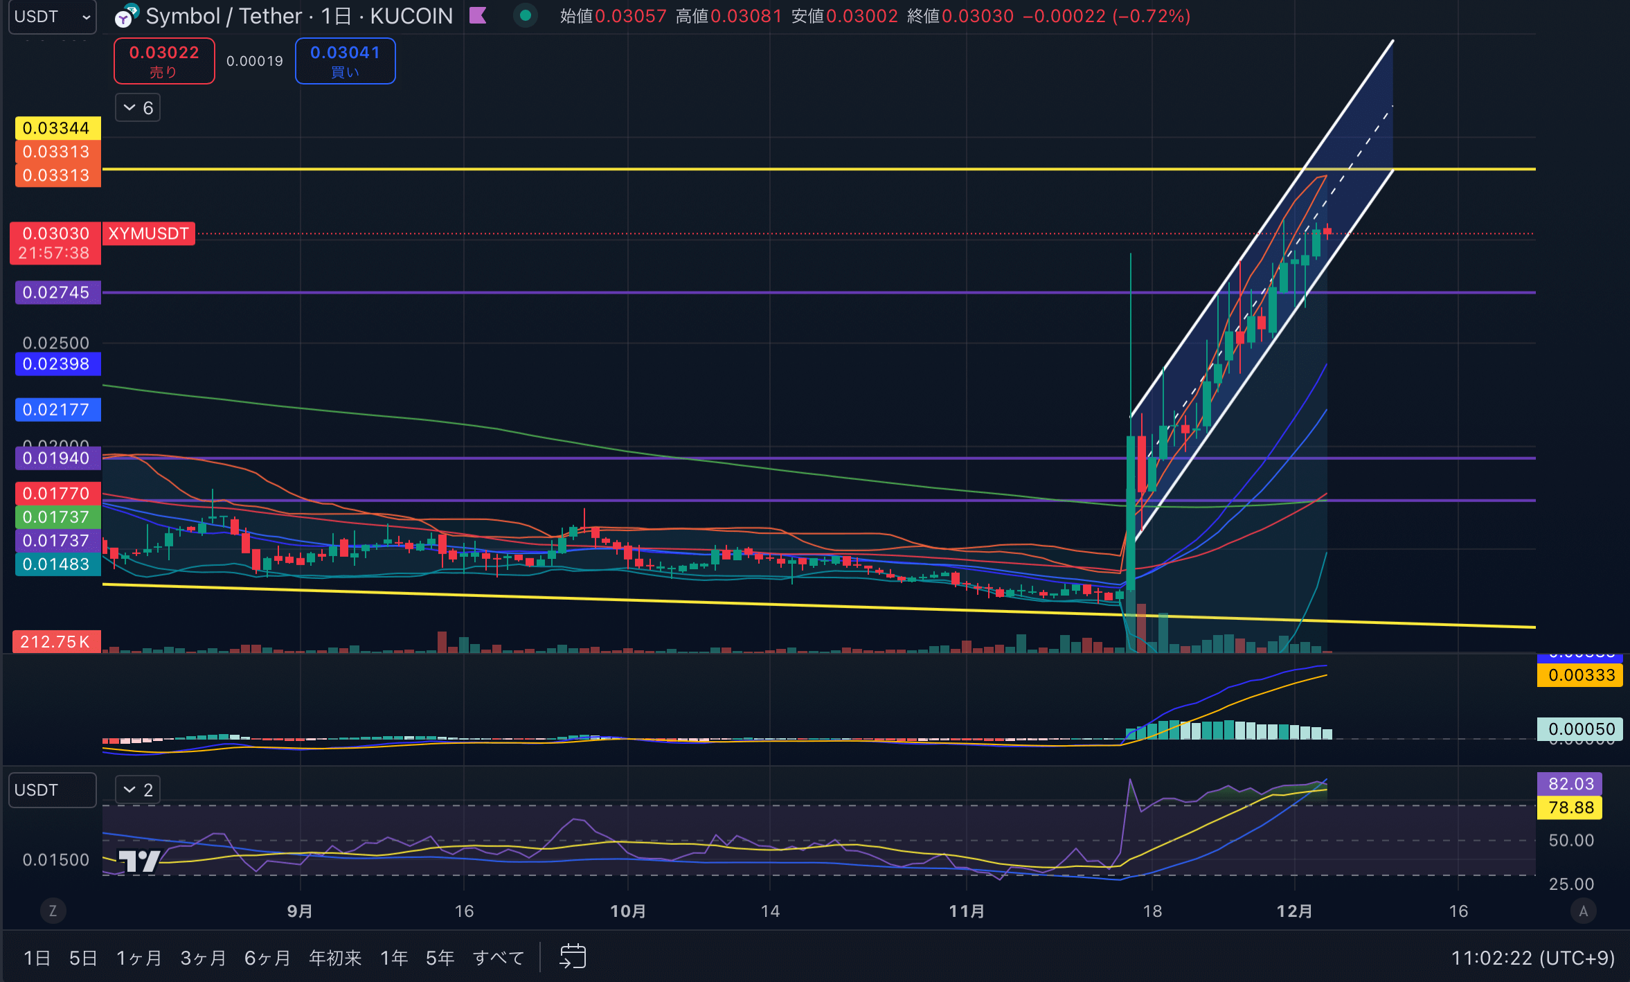This screenshot has height=982, width=1630.
Task: Click the purple 0.01940 price label
Action: [57, 458]
